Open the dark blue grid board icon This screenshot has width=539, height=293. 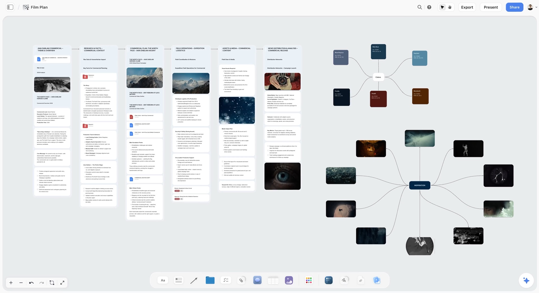pos(329,280)
